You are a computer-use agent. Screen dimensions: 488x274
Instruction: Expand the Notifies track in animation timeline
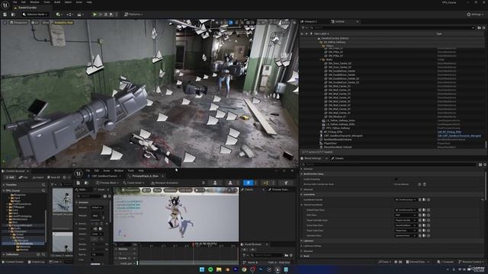117,249
